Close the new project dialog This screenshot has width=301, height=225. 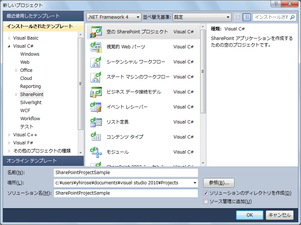290,4
